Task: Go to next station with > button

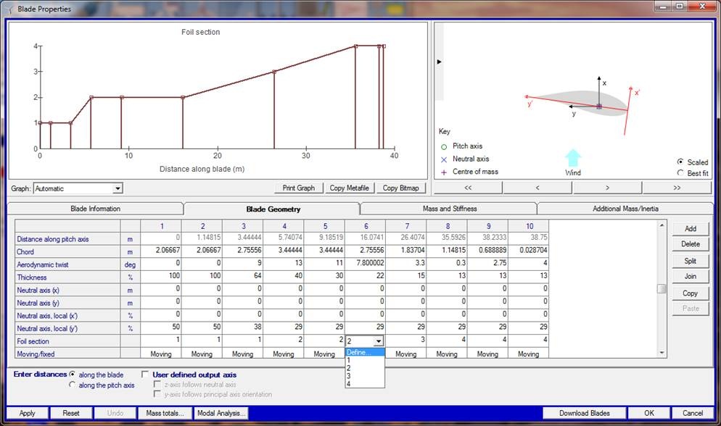Action: (x=607, y=188)
